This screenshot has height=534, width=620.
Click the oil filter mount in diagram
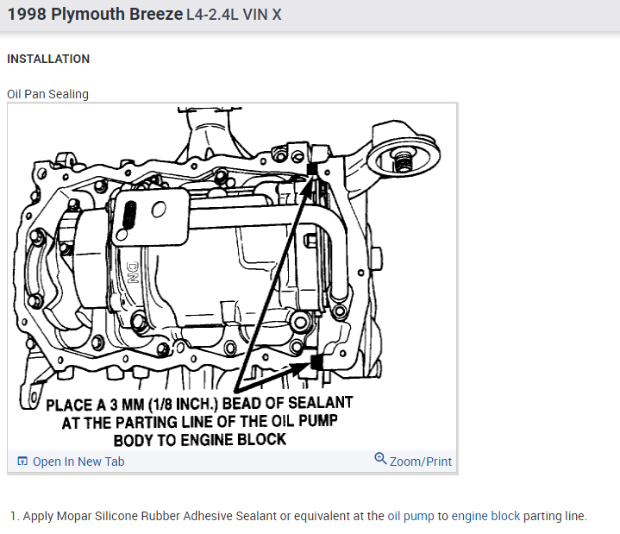click(x=403, y=155)
